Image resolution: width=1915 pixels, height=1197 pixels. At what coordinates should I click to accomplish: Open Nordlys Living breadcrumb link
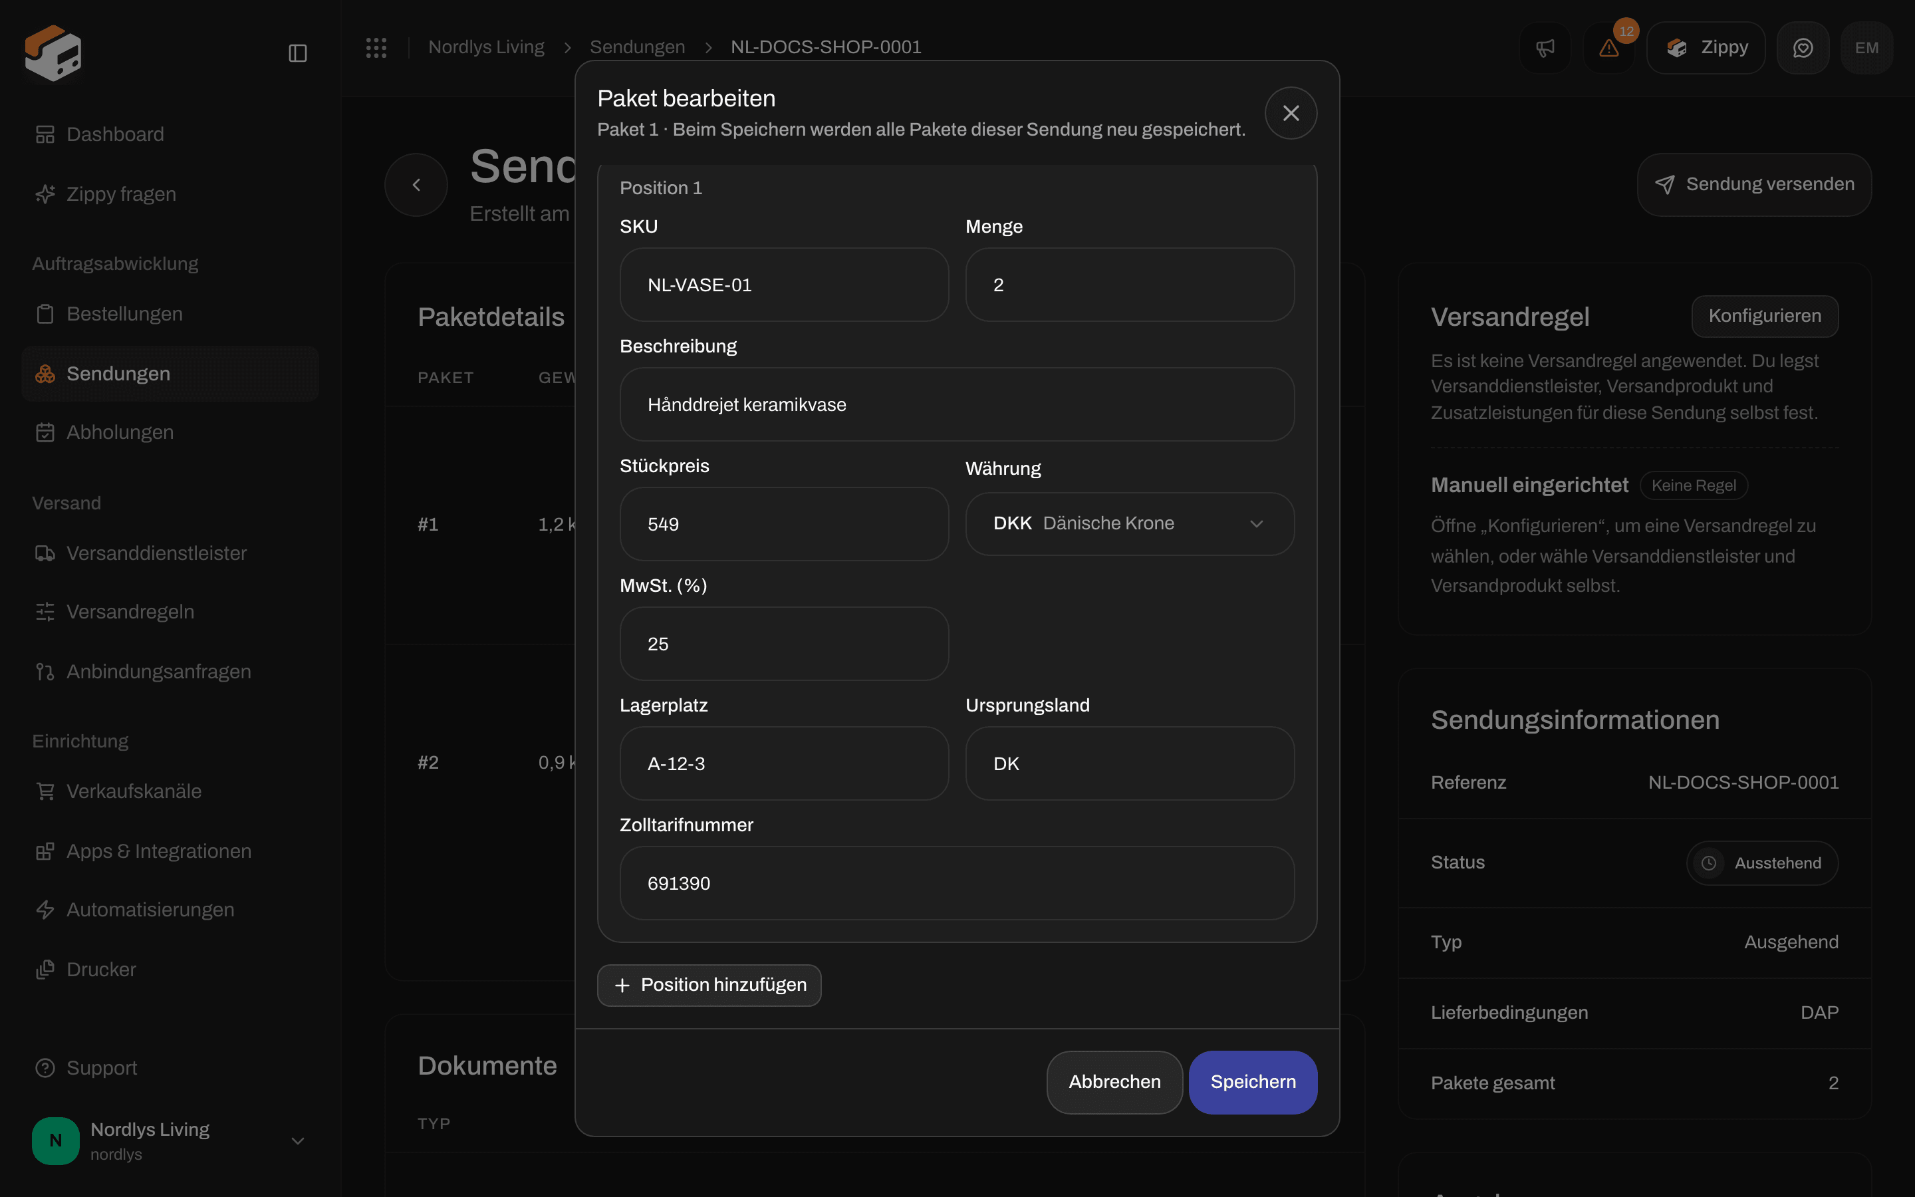pyautogui.click(x=486, y=47)
